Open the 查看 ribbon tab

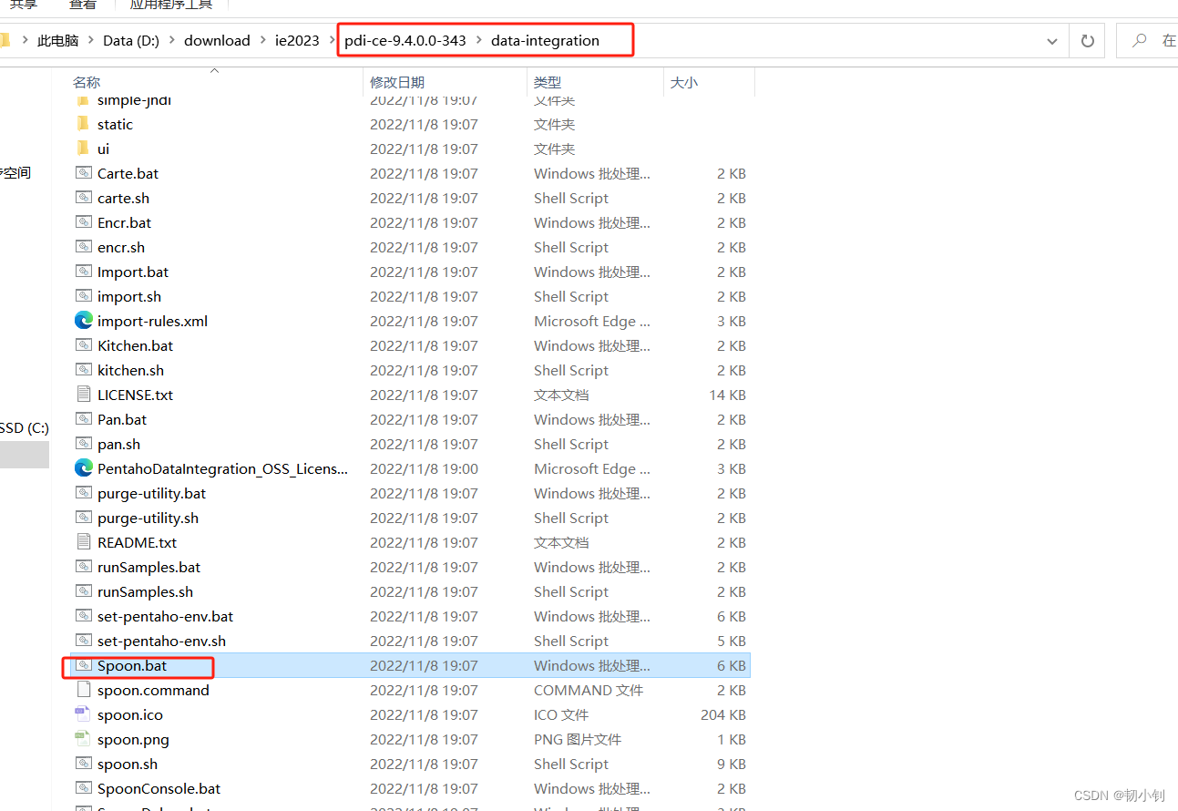83,5
